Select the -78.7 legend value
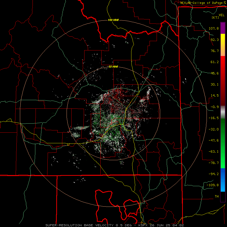This screenshot has height=227, width=227. pyautogui.click(x=214, y=163)
